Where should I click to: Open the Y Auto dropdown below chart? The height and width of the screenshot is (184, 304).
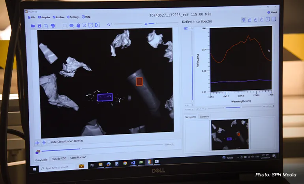tap(189, 109)
